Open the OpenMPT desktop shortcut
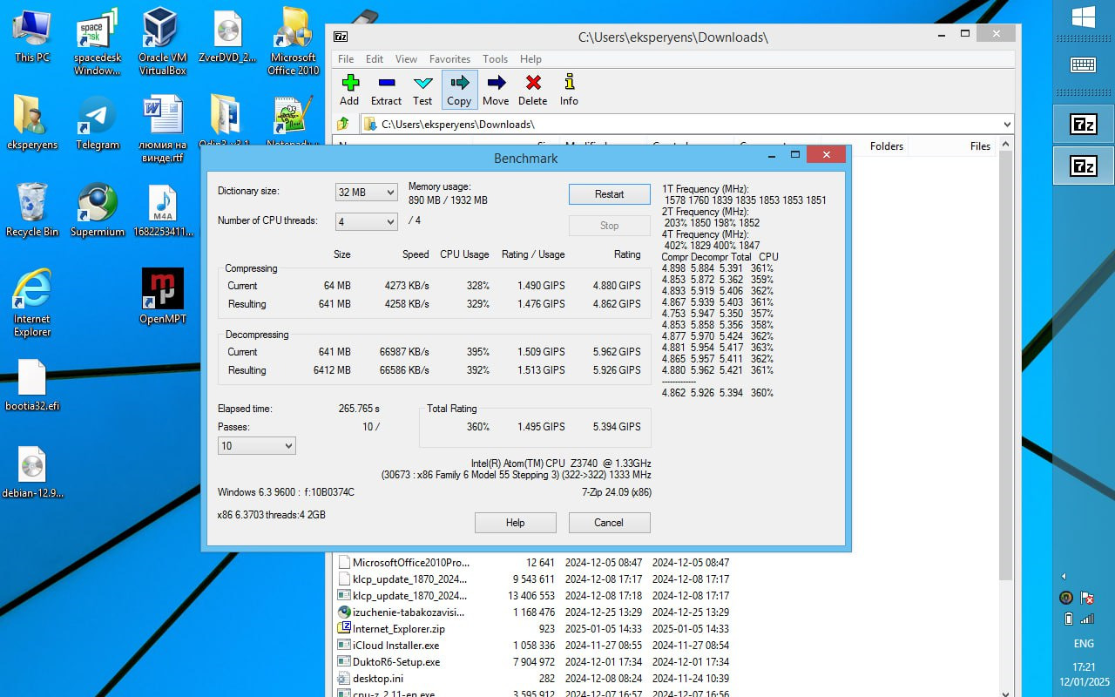 163,295
